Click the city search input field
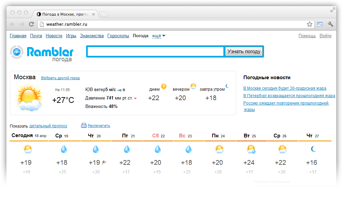The height and width of the screenshot is (200, 342). (x=155, y=51)
